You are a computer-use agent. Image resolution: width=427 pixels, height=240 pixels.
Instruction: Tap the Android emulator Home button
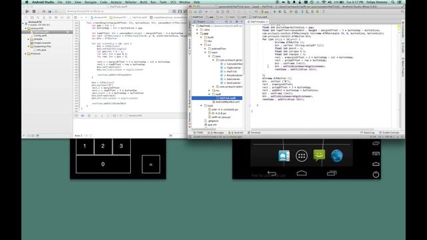(x=302, y=173)
